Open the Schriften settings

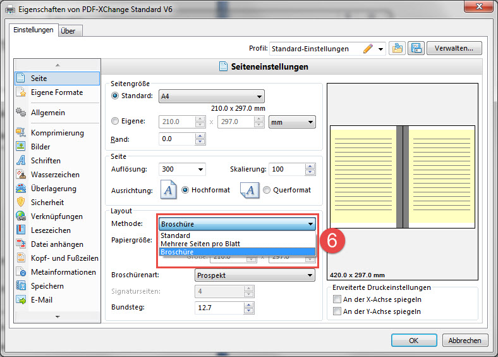tap(57, 161)
